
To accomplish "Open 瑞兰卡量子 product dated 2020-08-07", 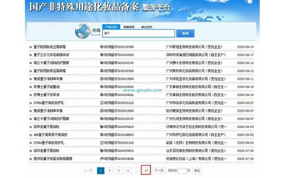I will [x=51, y=119].
